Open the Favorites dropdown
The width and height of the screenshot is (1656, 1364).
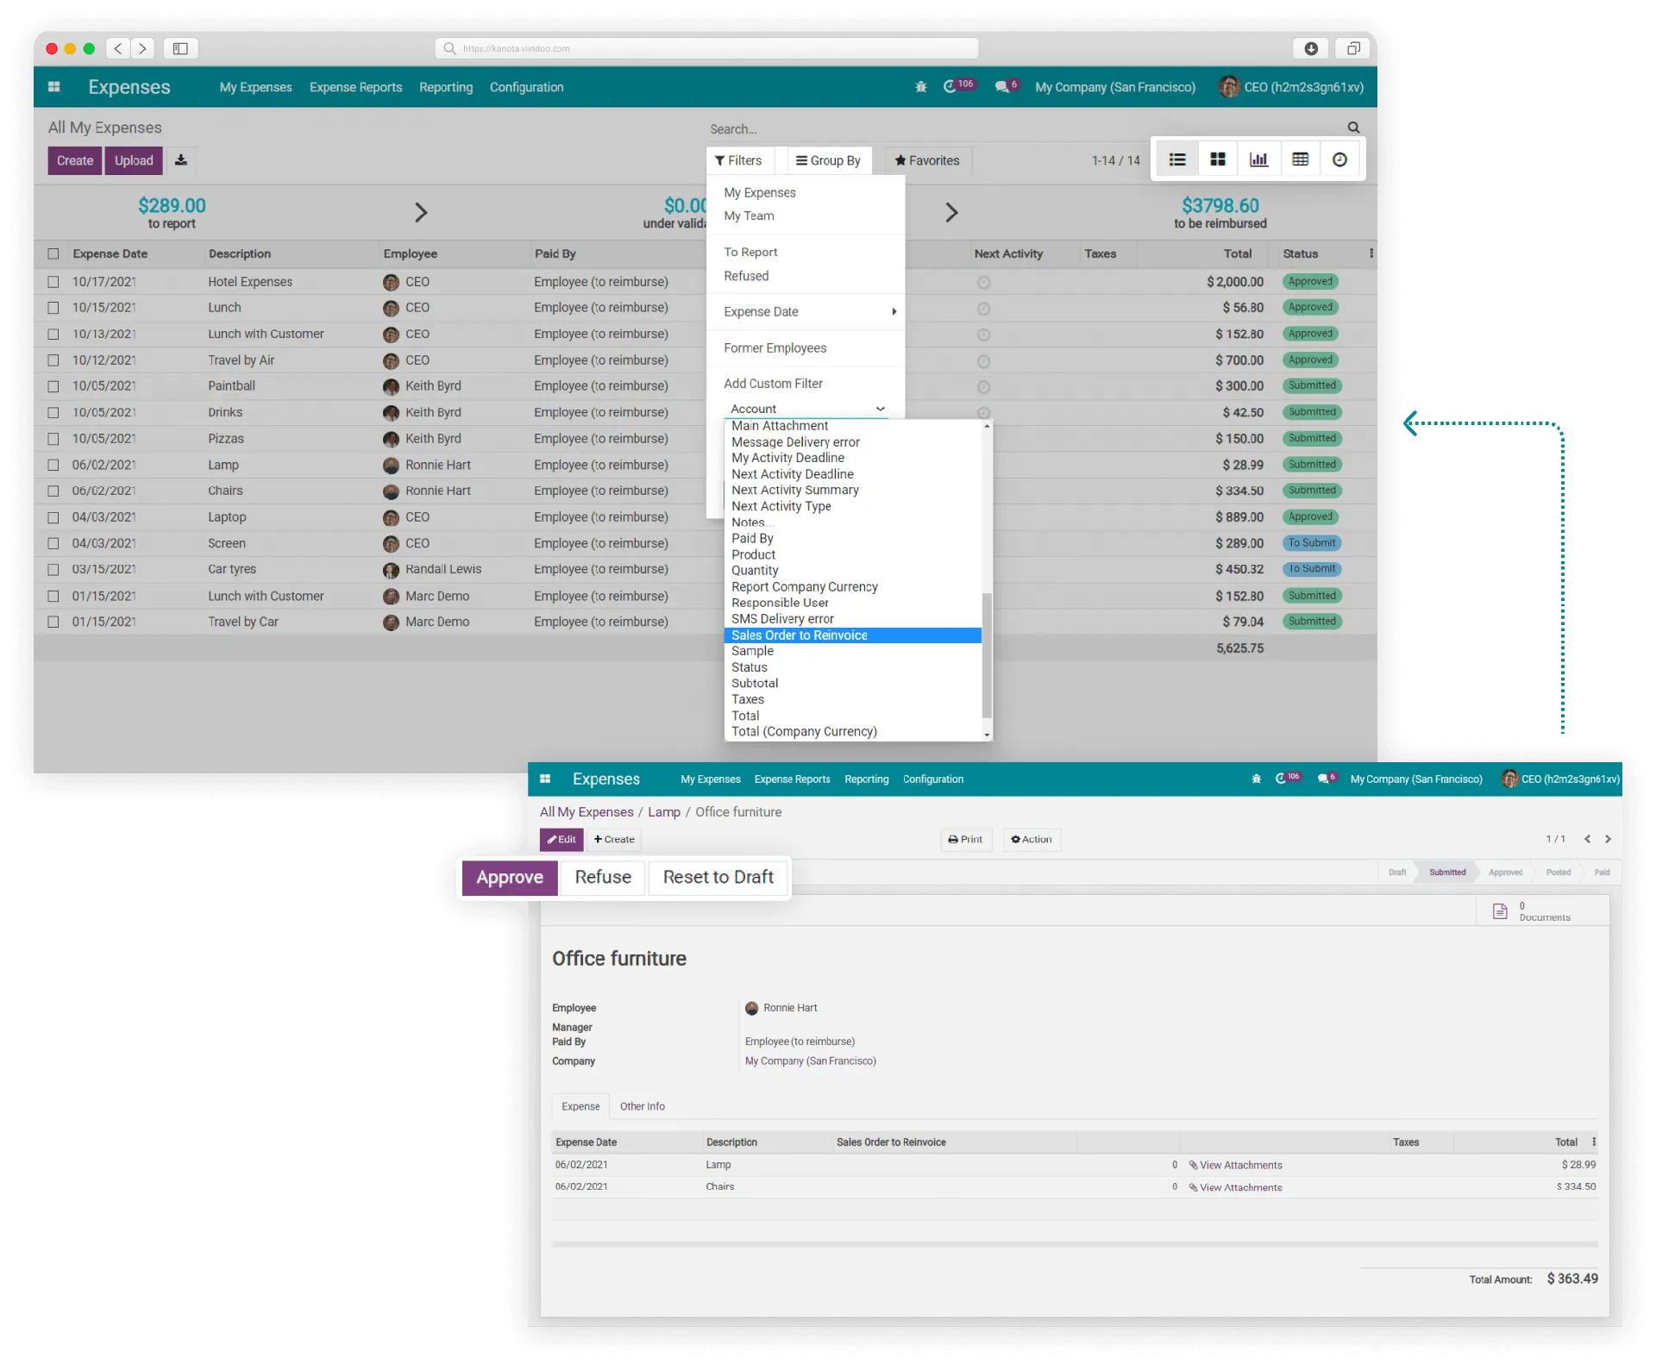pos(927,160)
